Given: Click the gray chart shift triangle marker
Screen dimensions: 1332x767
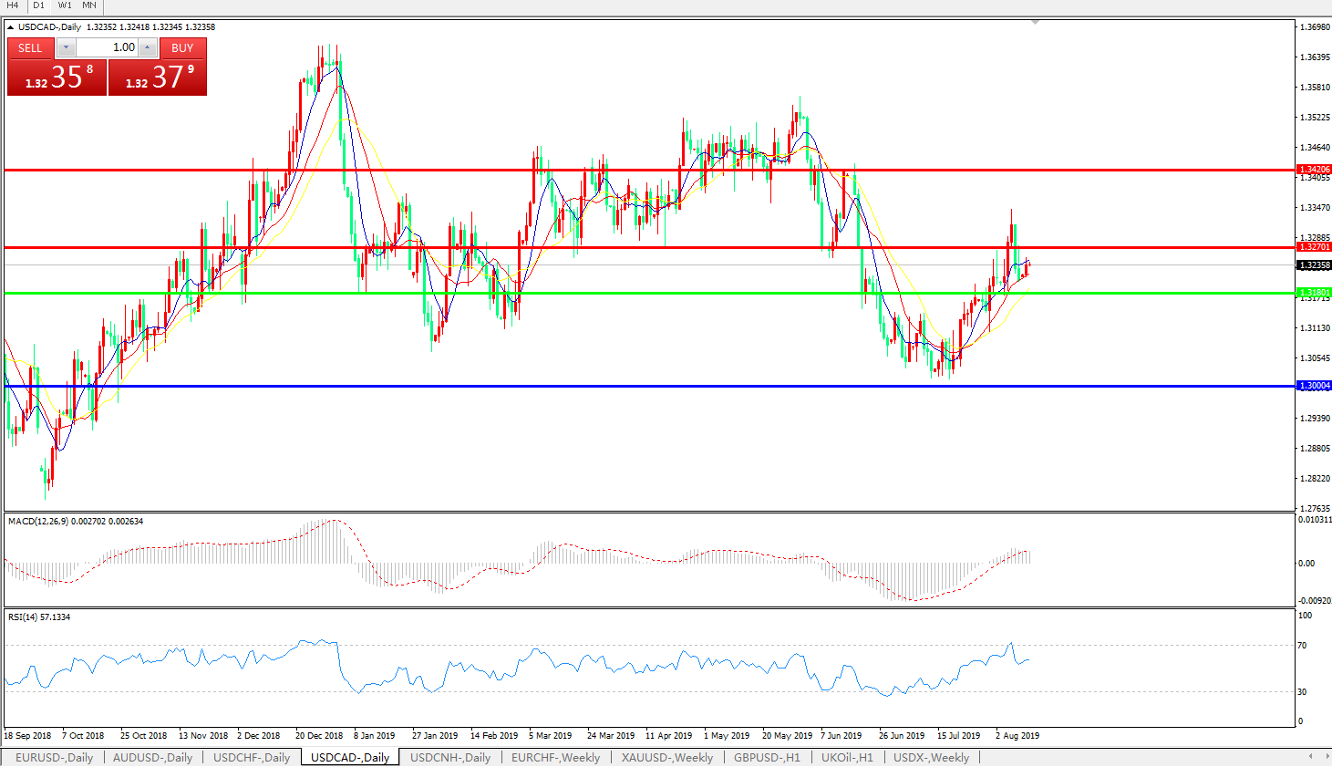Looking at the screenshot, I should pyautogui.click(x=1035, y=22).
